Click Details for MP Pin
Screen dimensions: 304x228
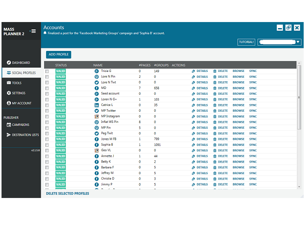coord(202,128)
